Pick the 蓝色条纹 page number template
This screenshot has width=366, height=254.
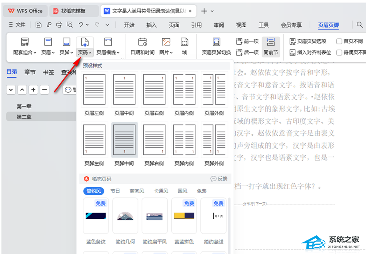pos(96,216)
